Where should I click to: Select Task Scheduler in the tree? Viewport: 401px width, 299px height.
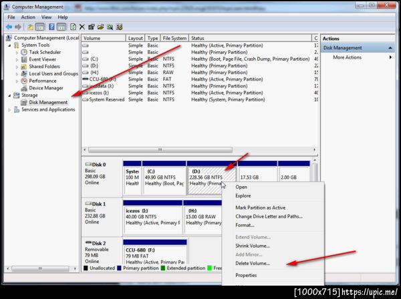click(x=45, y=52)
